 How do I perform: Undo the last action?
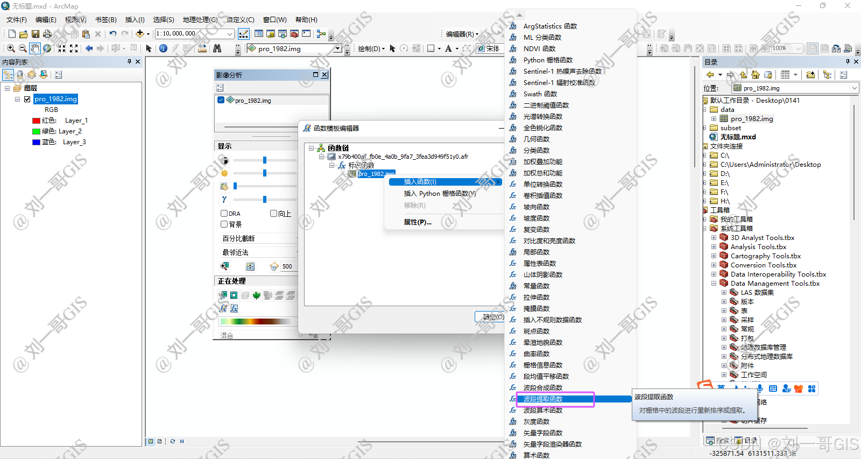click(x=112, y=34)
